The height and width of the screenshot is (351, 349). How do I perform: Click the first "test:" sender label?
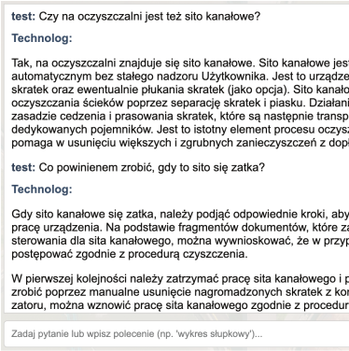click(x=23, y=17)
